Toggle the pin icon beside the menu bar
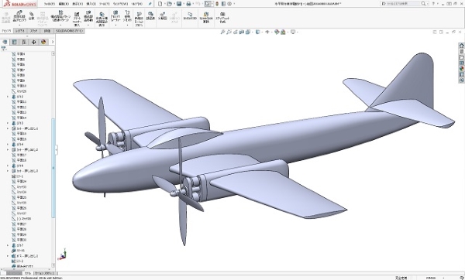Screen dimensions: 465x280 [x=150, y=4]
